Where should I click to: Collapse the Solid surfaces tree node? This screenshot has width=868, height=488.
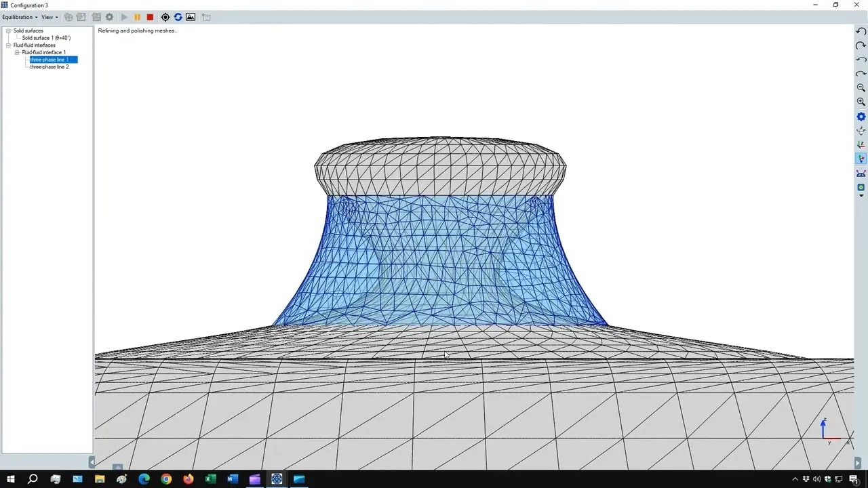click(7, 30)
